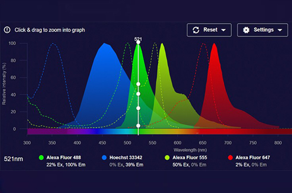This screenshot has width=292, height=193.
Task: Click the 450 tick on wavelength axis
Action: point(102,143)
